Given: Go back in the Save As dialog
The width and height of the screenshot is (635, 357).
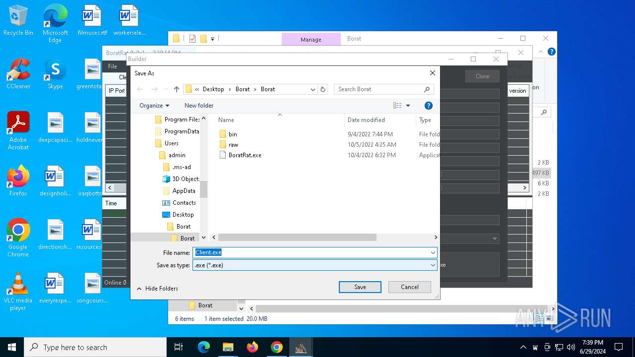Looking at the screenshot, I should [140, 89].
